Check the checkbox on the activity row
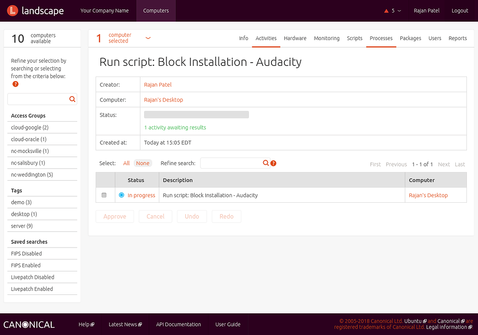This screenshot has height=335, width=478. click(105, 195)
